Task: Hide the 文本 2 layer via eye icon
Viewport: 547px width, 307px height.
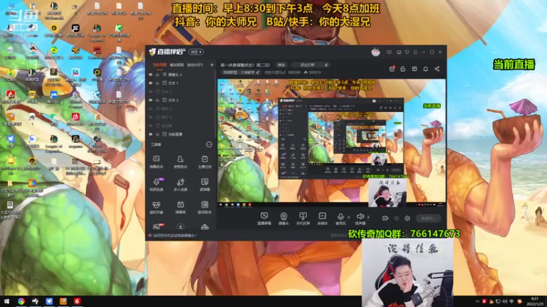Action: [150, 100]
